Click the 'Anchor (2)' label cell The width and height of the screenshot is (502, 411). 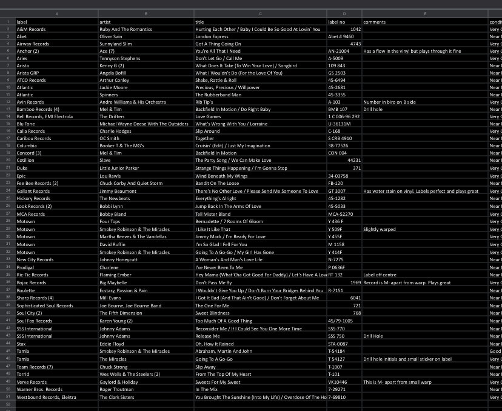[56, 51]
